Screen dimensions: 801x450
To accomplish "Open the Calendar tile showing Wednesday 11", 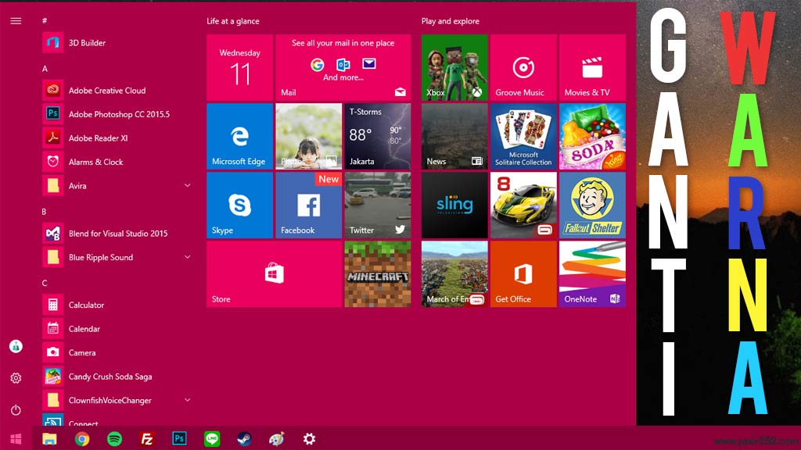I will tap(239, 67).
